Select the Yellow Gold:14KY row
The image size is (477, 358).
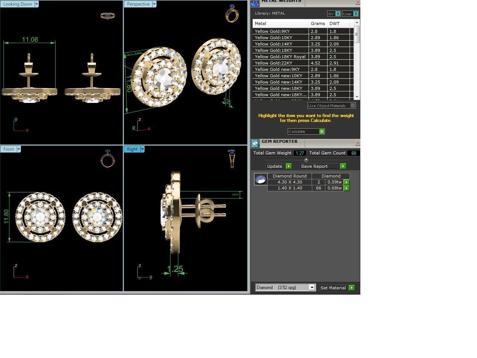[303, 44]
